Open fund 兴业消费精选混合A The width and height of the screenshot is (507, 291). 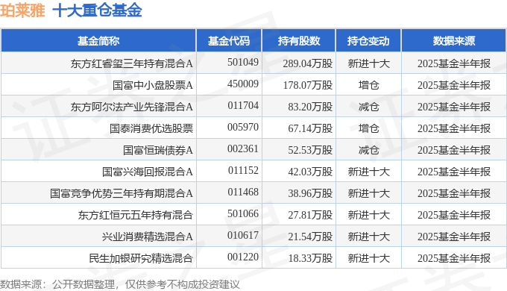pyautogui.click(x=148, y=237)
